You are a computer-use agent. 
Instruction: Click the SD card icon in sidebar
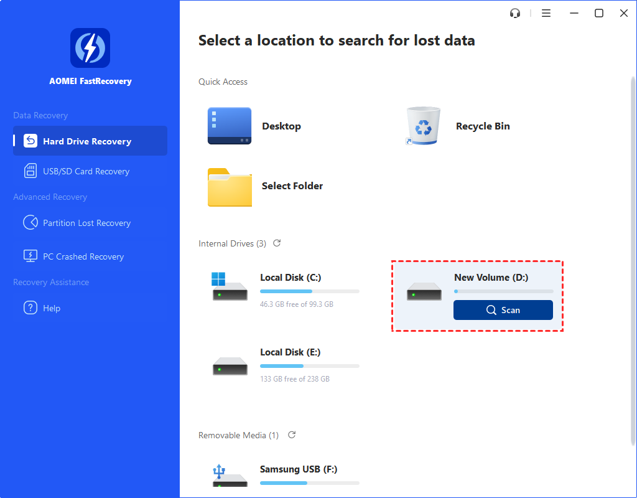[30, 171]
